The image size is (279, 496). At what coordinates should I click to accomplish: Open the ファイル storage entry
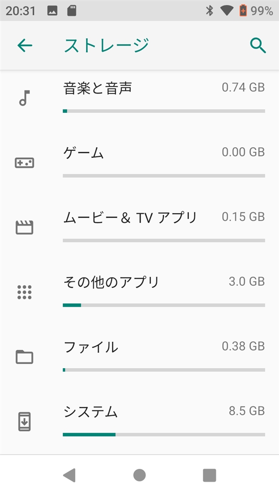click(x=139, y=357)
